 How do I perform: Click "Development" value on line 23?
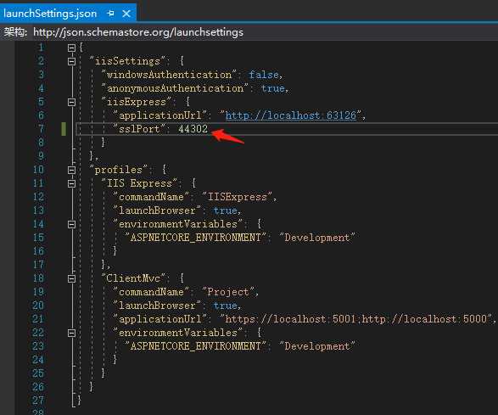[316, 346]
